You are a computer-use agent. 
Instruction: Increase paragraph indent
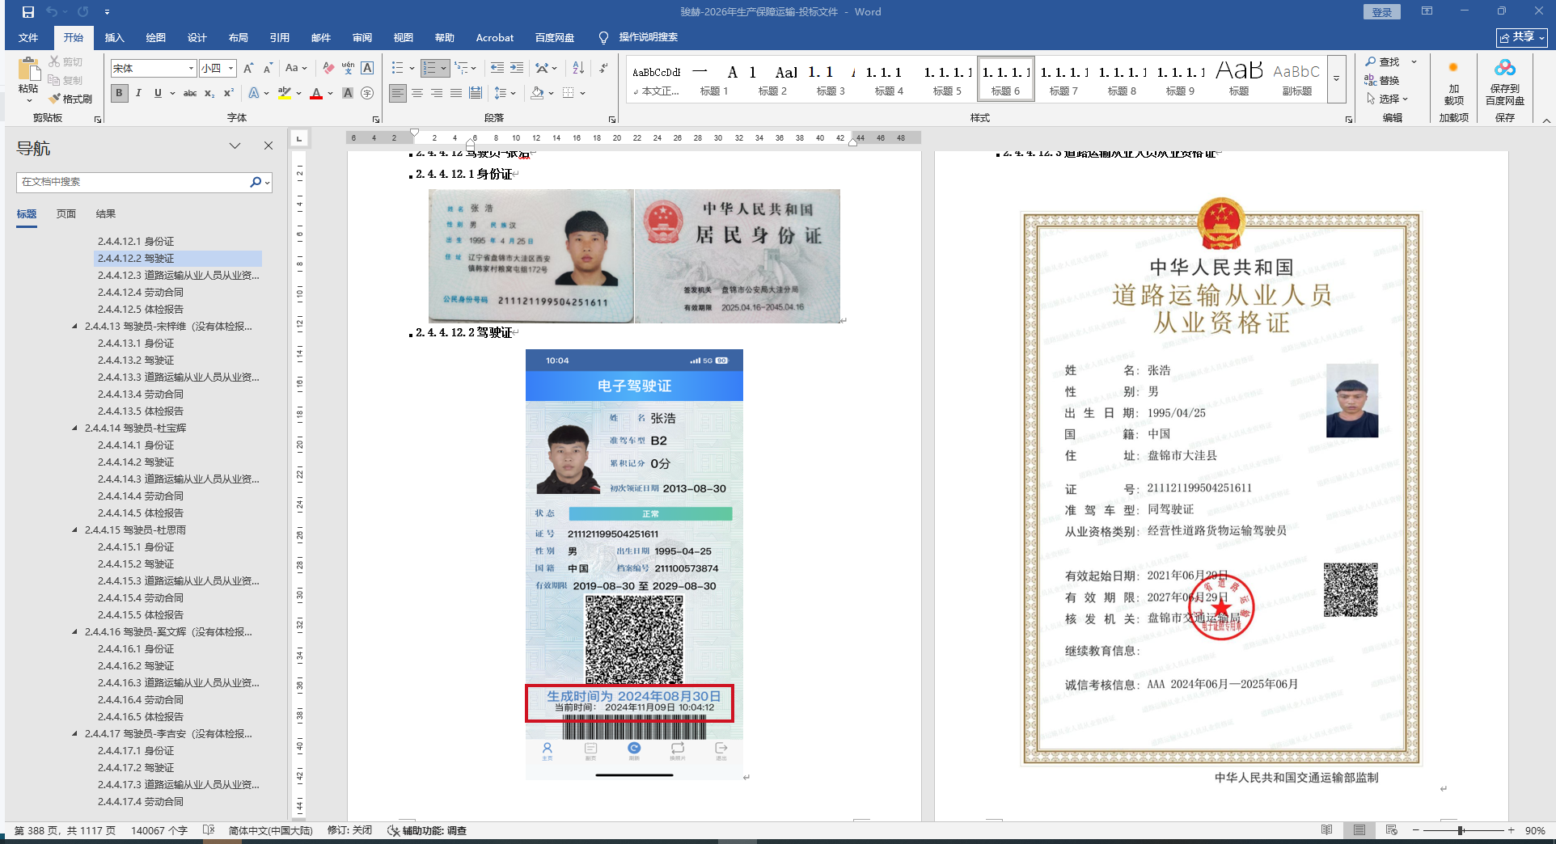[517, 68]
